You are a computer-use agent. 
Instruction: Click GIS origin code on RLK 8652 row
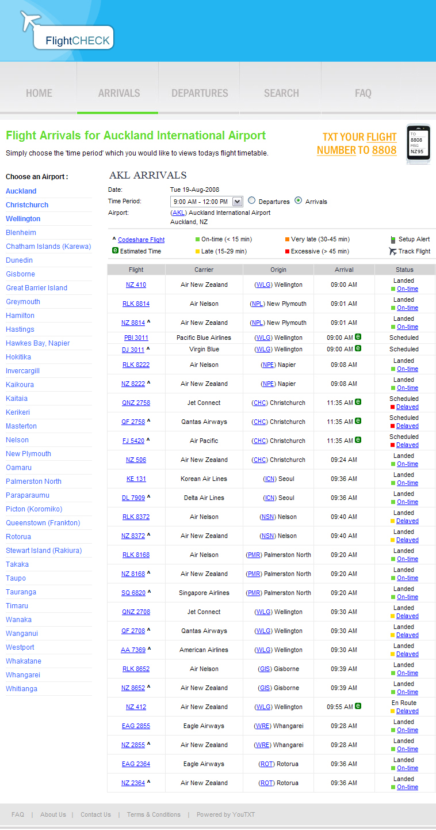coord(265,669)
